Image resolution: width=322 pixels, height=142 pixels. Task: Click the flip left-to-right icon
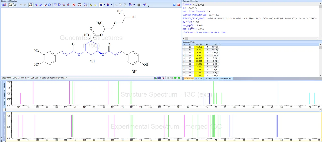click(x=60, y=5)
